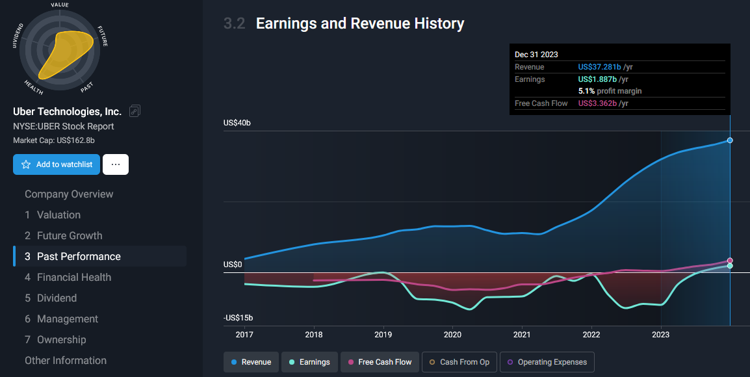
Task: Click the Earnings and Revenue History heading
Action: click(x=360, y=23)
